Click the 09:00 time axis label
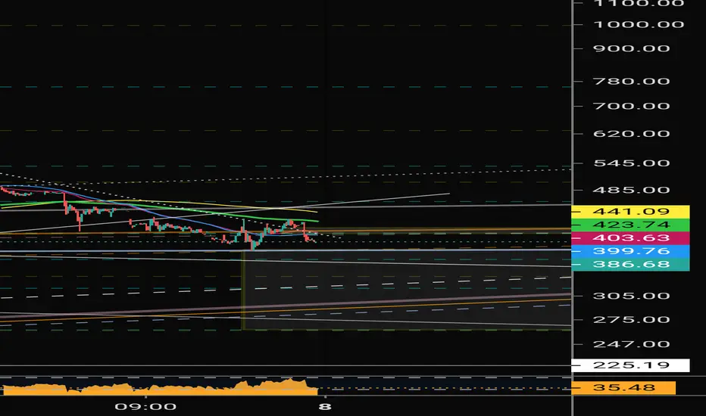 pyautogui.click(x=145, y=407)
